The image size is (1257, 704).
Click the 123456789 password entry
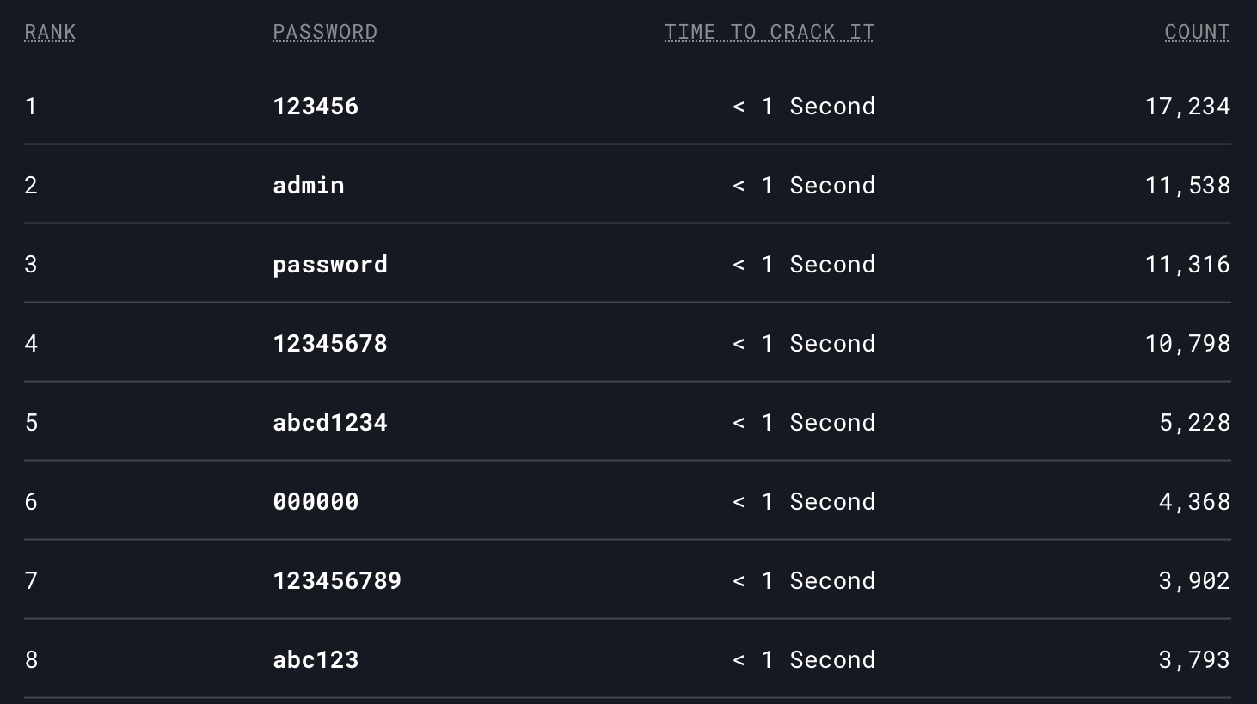point(337,581)
